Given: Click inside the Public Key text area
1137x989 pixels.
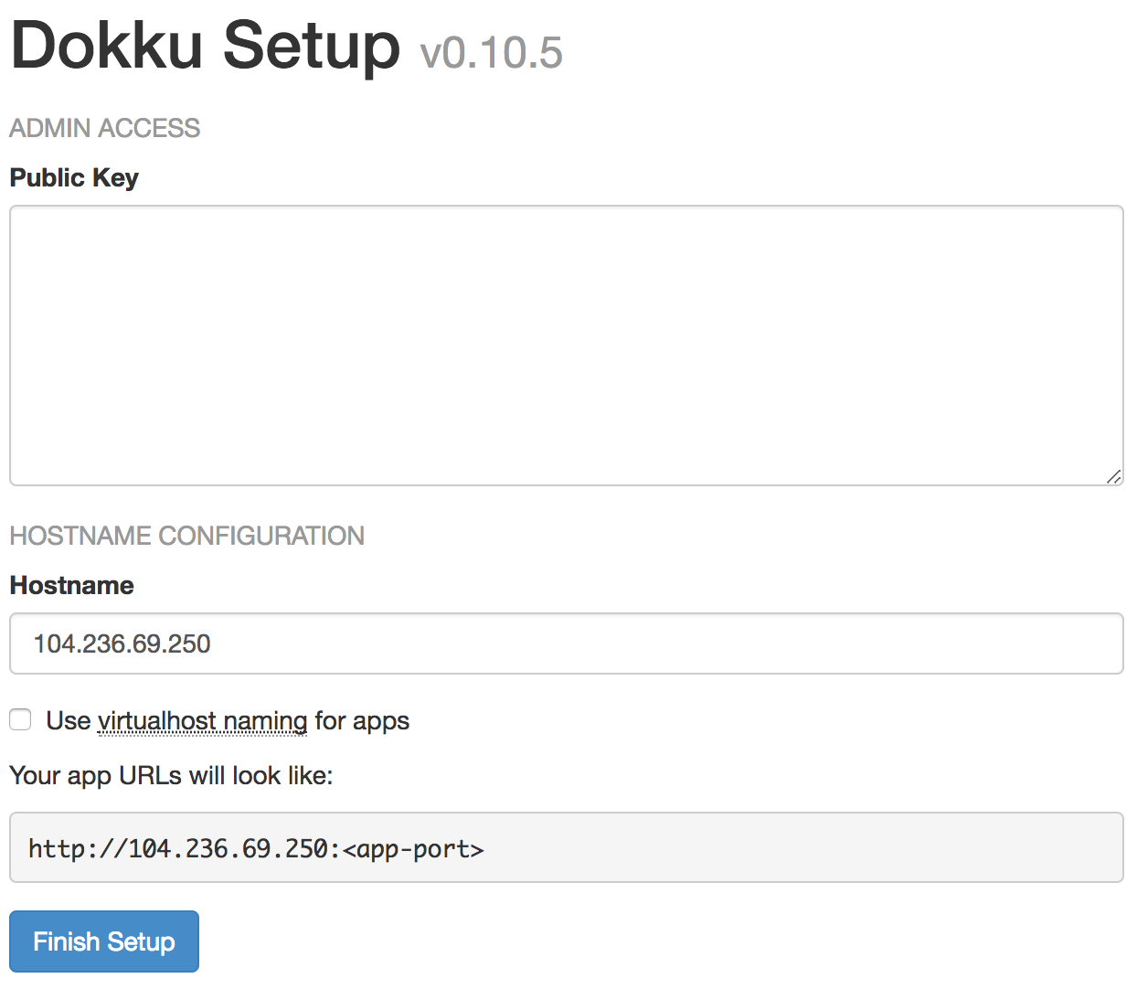Looking at the screenshot, I should point(567,346).
